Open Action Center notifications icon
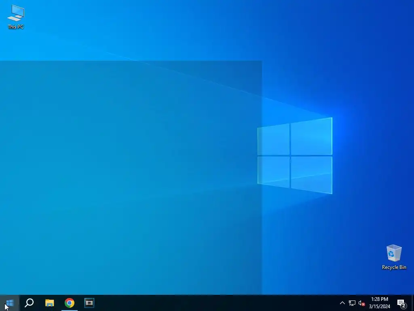The width and height of the screenshot is (414, 311). pyautogui.click(x=401, y=303)
